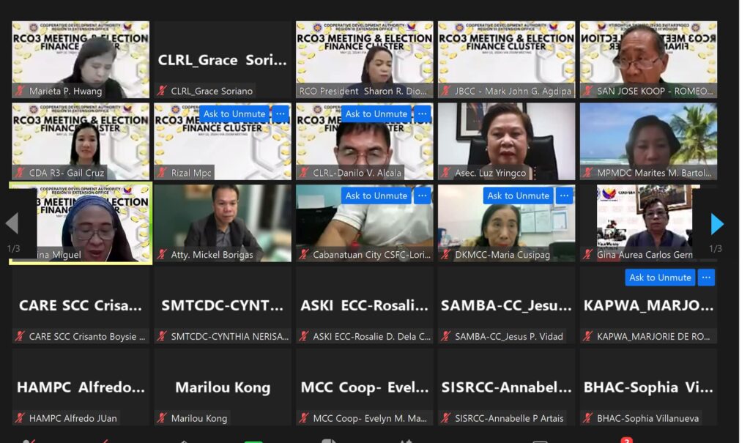
Task: Ask CLRL-Danilo V. Alcala to unmute
Action: click(376, 113)
